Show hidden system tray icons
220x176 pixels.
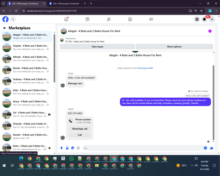click(192, 165)
